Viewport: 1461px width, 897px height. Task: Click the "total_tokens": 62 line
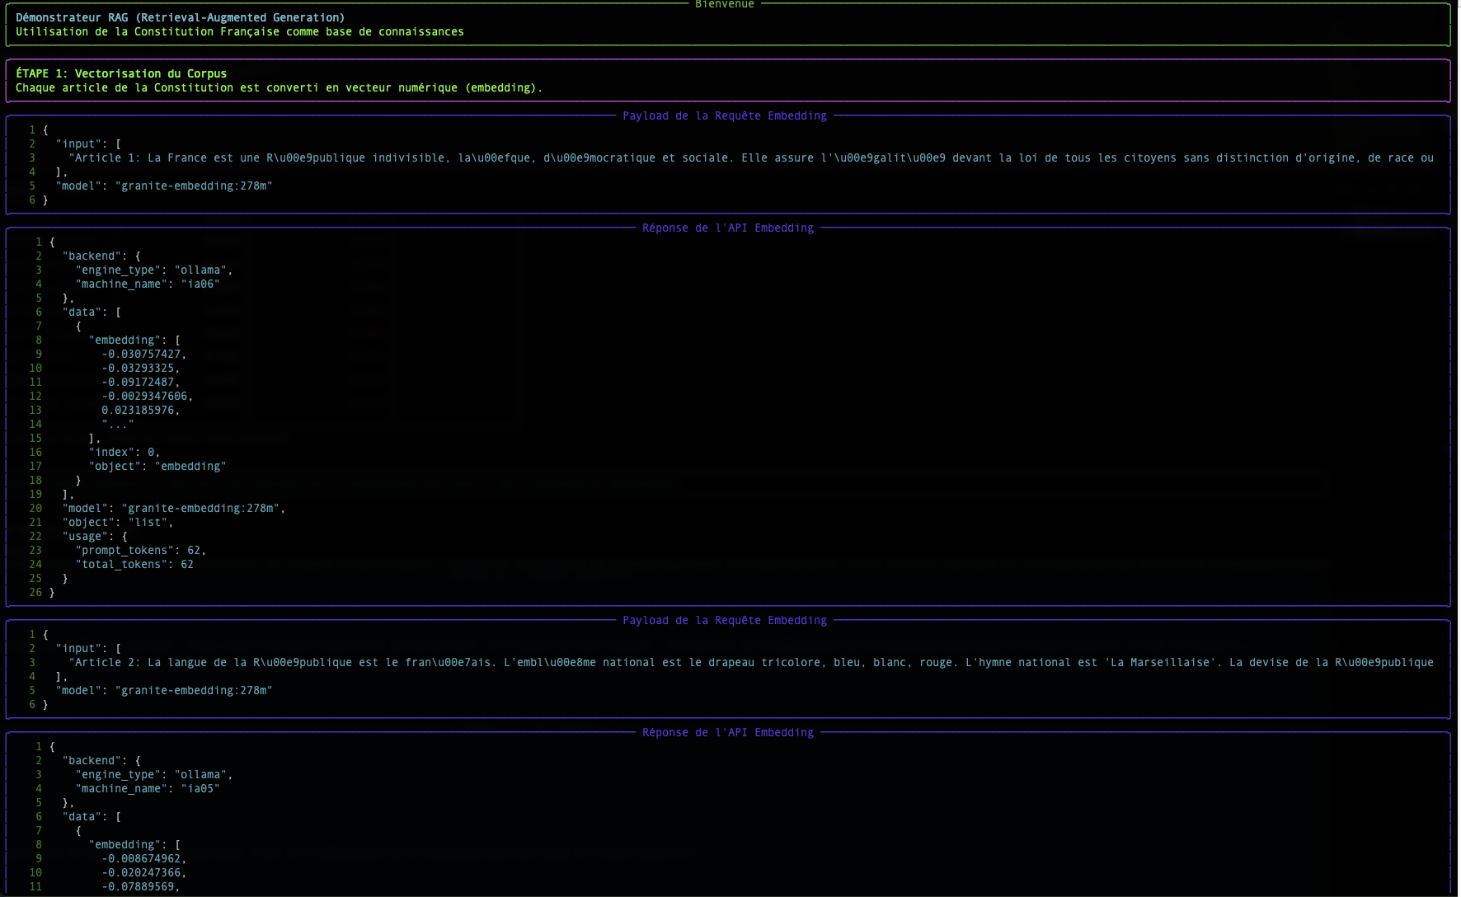pyautogui.click(x=134, y=565)
